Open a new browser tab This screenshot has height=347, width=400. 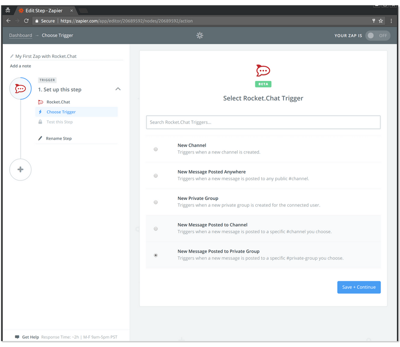pos(83,11)
